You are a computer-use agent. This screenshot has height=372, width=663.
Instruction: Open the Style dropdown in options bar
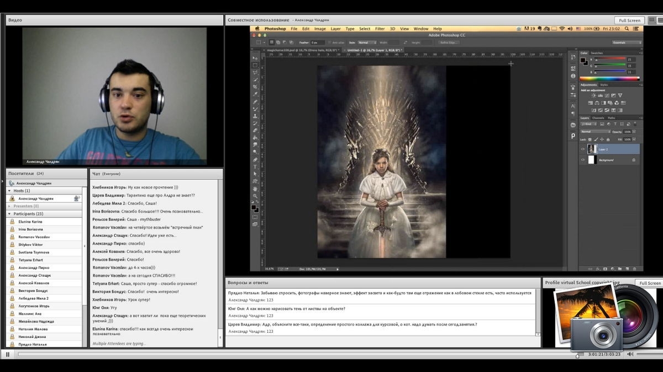[x=367, y=42]
